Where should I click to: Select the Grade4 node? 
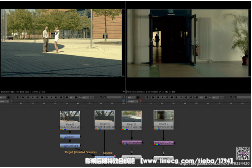pos(70,136)
